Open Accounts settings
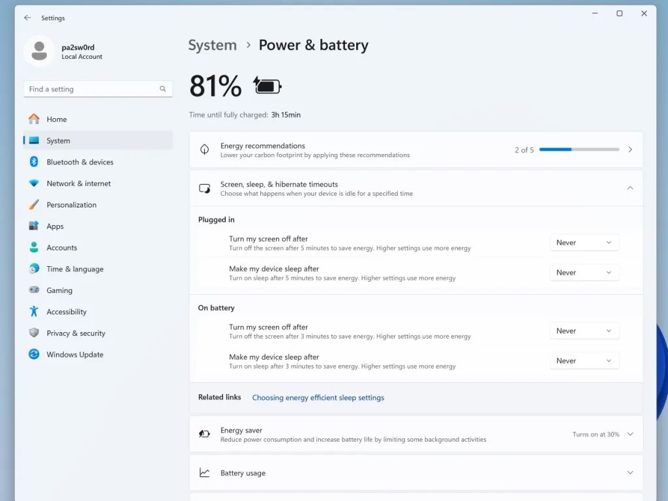Viewport: 668px width, 501px height. 62,247
